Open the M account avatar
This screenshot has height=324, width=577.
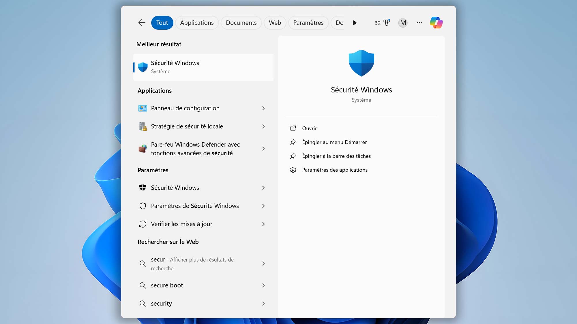coord(403,23)
